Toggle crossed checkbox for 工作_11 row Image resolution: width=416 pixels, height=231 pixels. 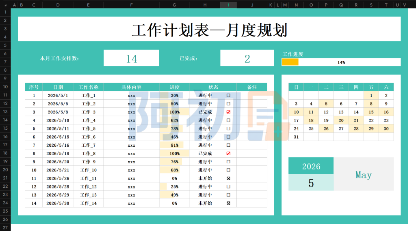click(x=228, y=178)
